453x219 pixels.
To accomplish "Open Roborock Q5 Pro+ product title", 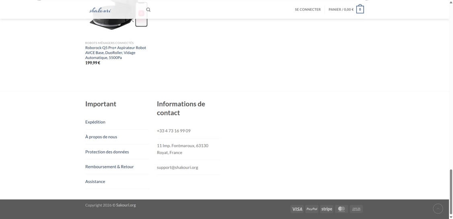I will click(116, 53).
